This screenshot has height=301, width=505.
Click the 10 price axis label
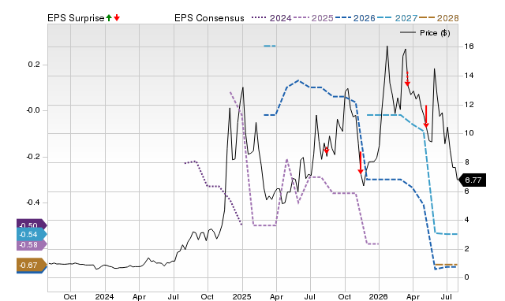pyautogui.click(x=469, y=133)
